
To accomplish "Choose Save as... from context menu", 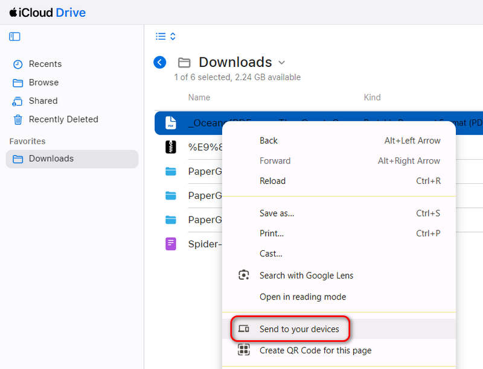I will [x=277, y=213].
